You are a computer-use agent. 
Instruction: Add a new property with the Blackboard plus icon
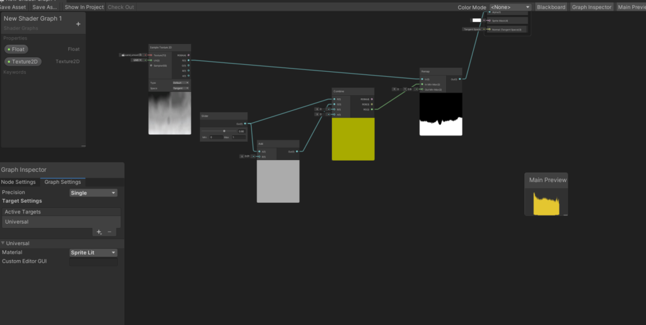click(x=78, y=24)
